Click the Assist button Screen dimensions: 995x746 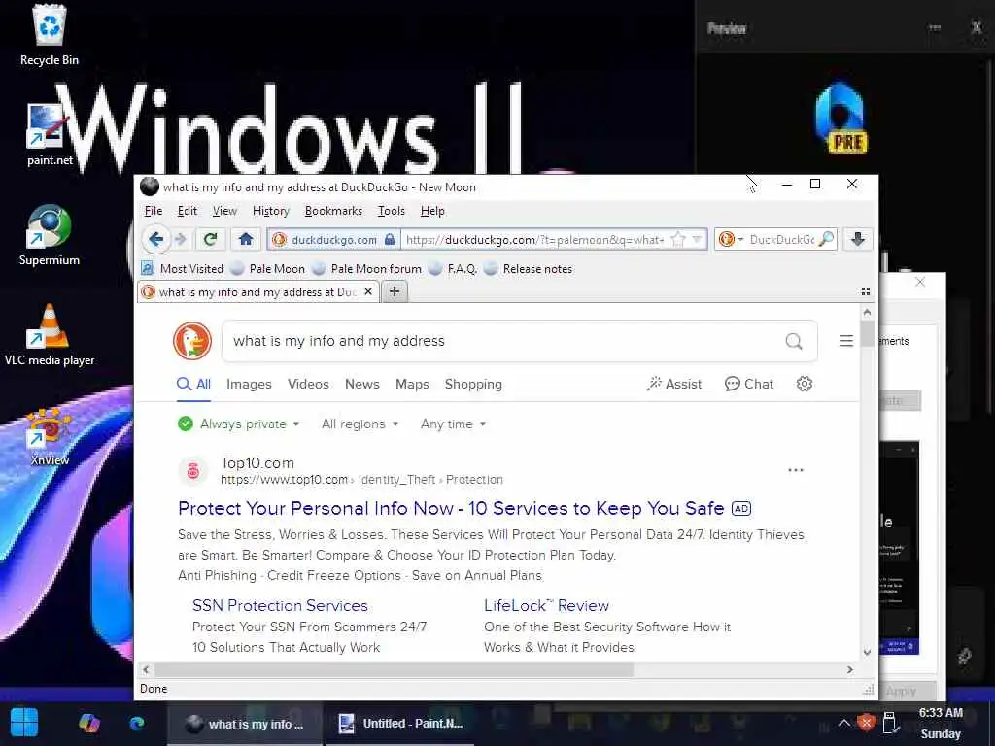674,384
